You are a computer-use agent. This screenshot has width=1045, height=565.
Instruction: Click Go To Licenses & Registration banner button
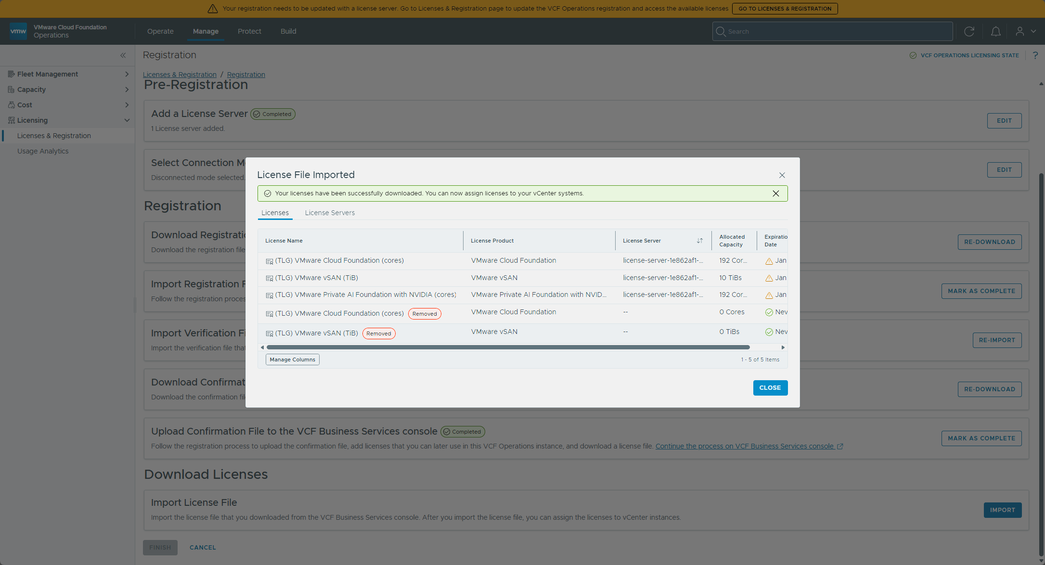[785, 9]
